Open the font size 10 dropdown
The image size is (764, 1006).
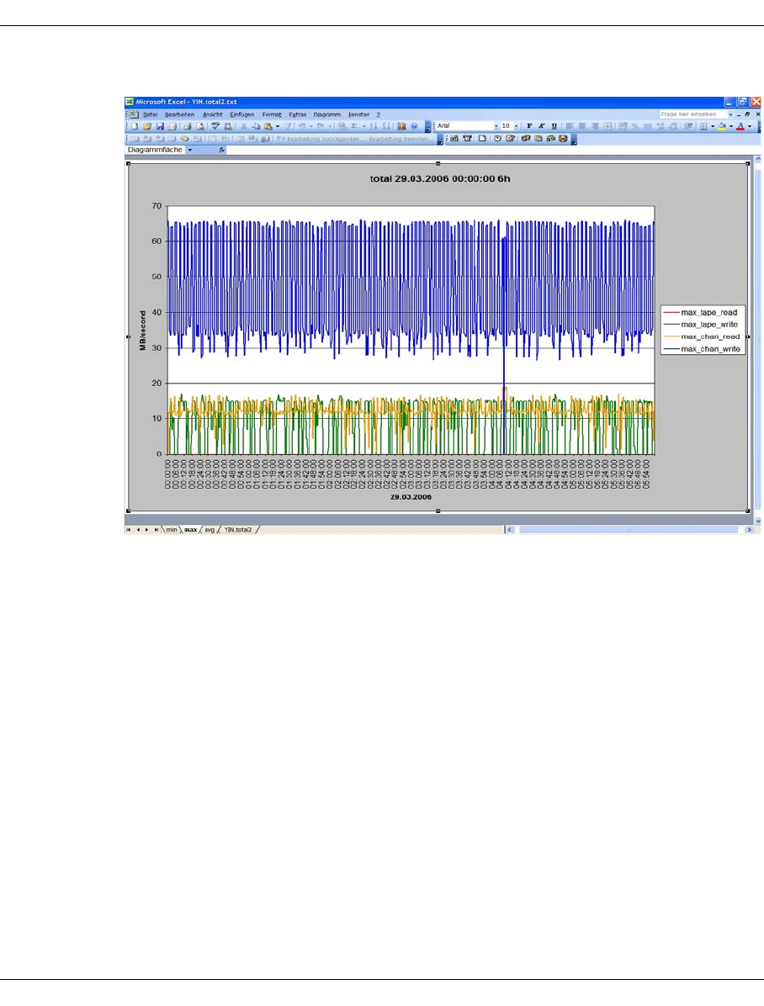pyautogui.click(x=516, y=126)
